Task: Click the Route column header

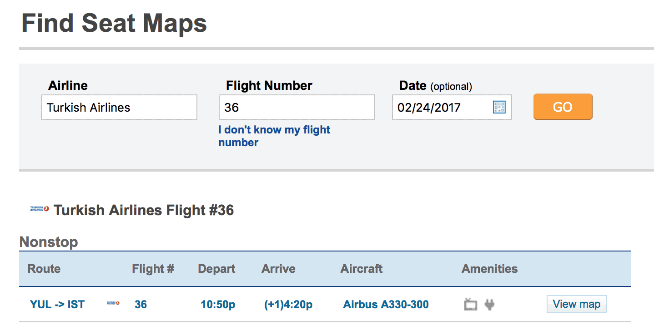Action: tap(44, 269)
